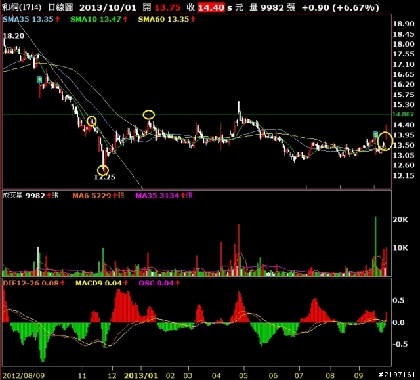Click the stock name 和桐(1714) in header
Screen dimensions: 420x380
[22, 7]
